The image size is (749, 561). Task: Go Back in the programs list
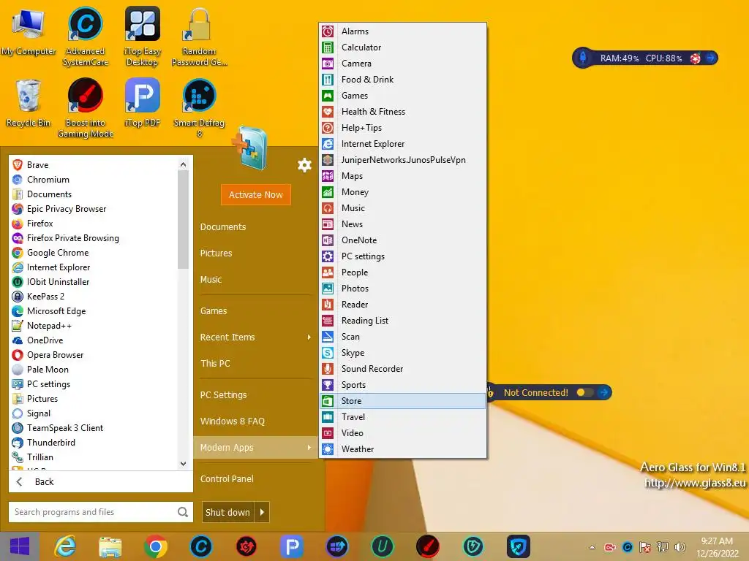point(101,482)
